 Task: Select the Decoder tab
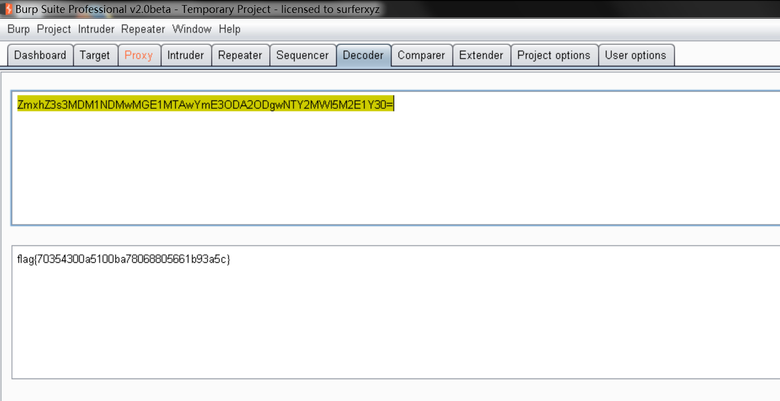[x=363, y=55]
